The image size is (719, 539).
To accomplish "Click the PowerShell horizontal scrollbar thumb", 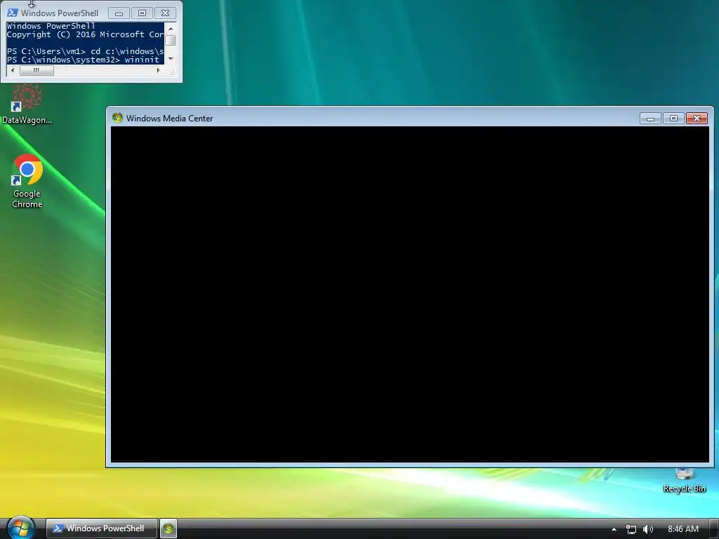I will click(x=37, y=71).
